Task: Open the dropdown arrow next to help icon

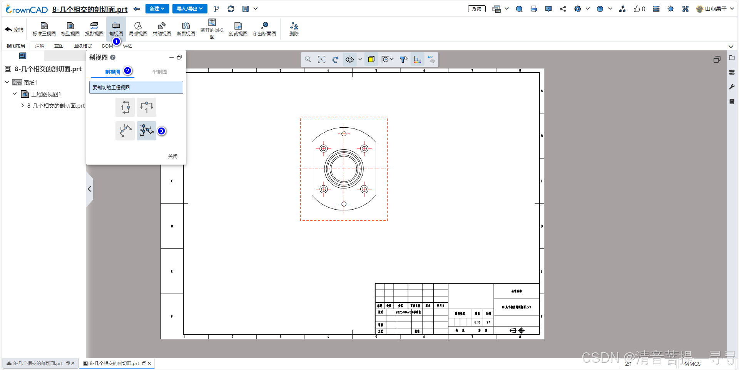Action: [x=610, y=8]
